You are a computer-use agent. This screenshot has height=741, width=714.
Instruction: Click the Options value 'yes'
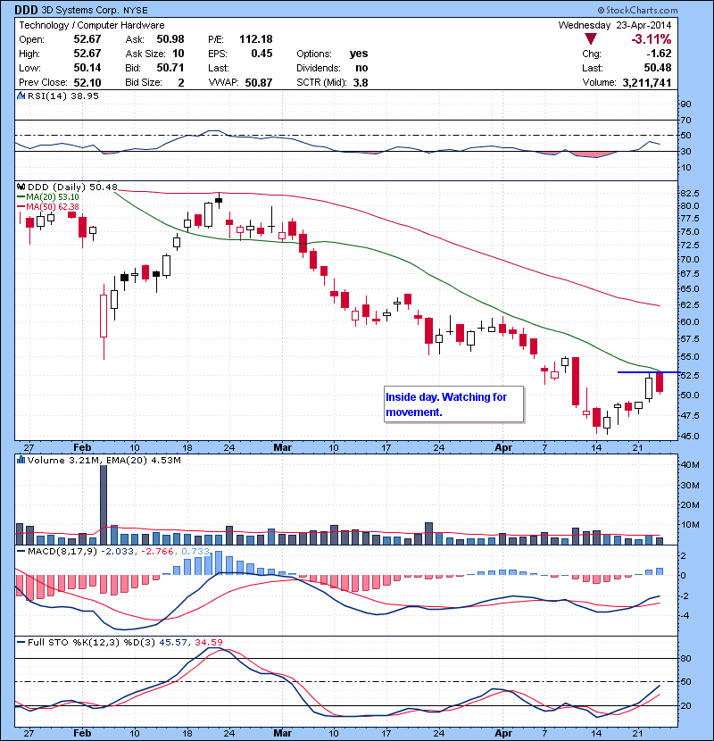pyautogui.click(x=359, y=54)
